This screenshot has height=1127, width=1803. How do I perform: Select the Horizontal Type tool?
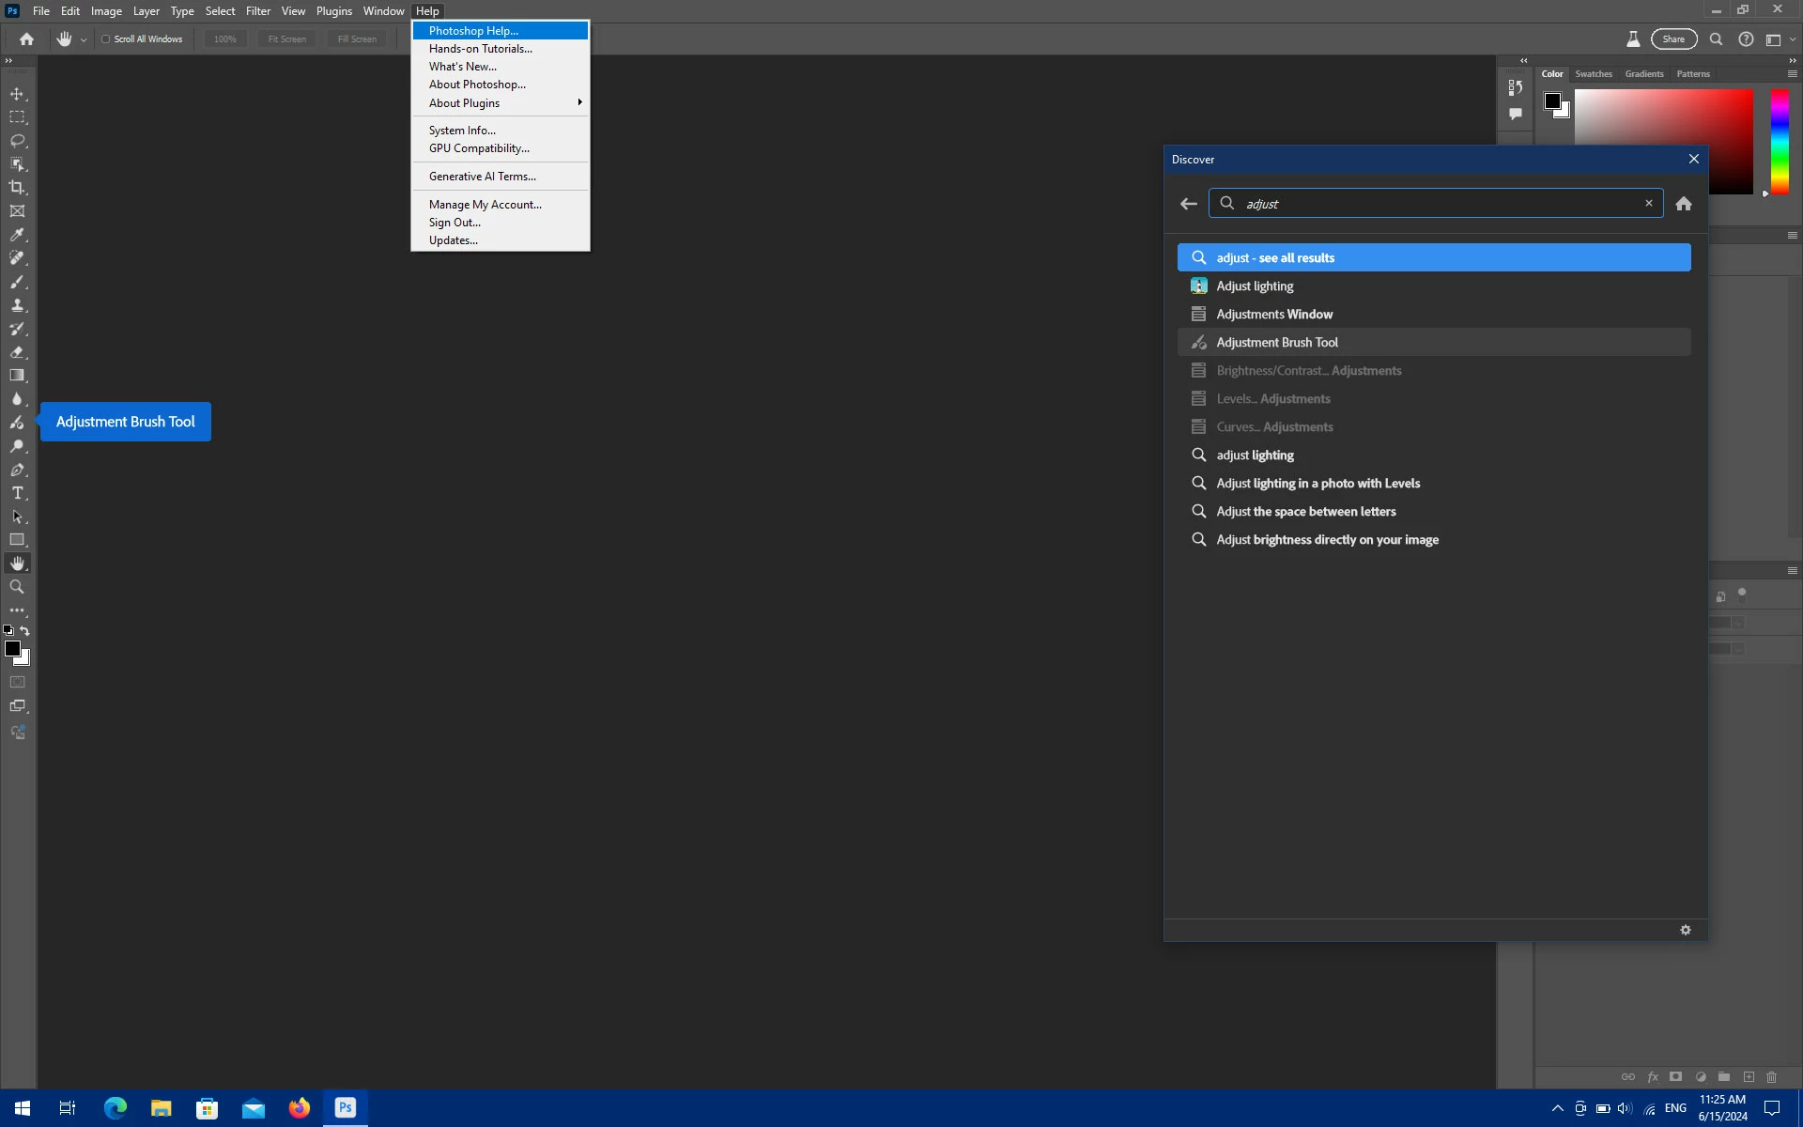(x=17, y=493)
